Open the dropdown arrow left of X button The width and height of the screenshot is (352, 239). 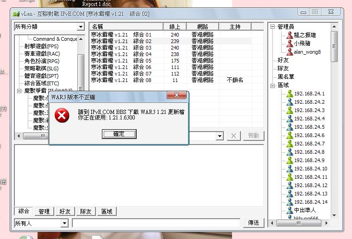pyautogui.click(x=220, y=136)
